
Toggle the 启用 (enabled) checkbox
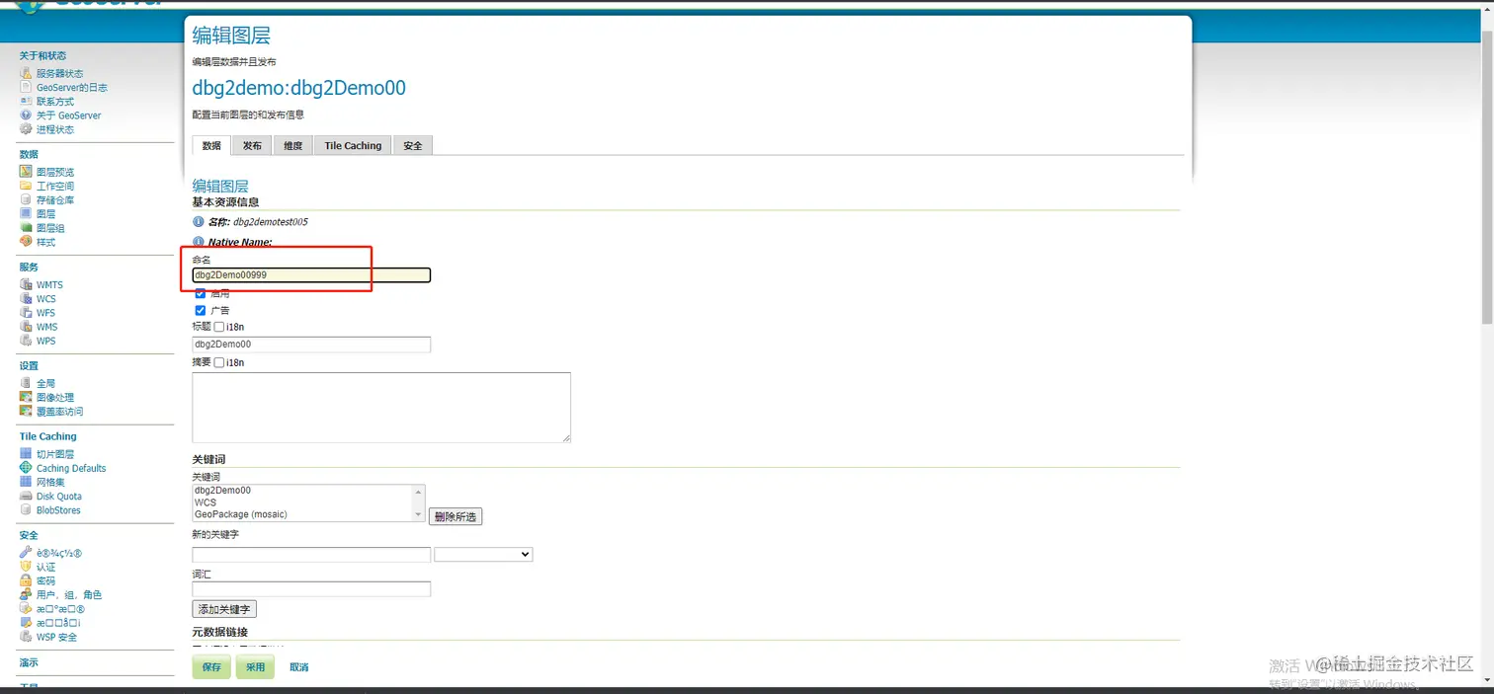[201, 293]
